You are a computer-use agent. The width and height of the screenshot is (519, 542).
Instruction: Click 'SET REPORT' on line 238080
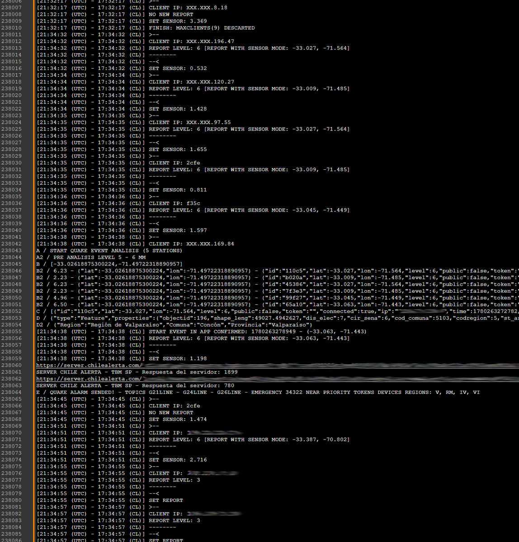point(166,500)
